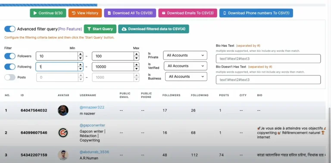Click the gapconwriter avatar image

click(63, 132)
